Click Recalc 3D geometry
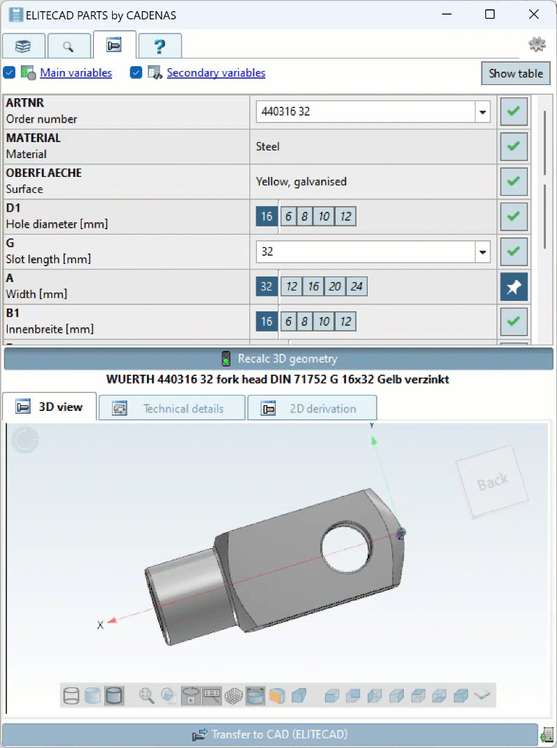 (x=278, y=359)
